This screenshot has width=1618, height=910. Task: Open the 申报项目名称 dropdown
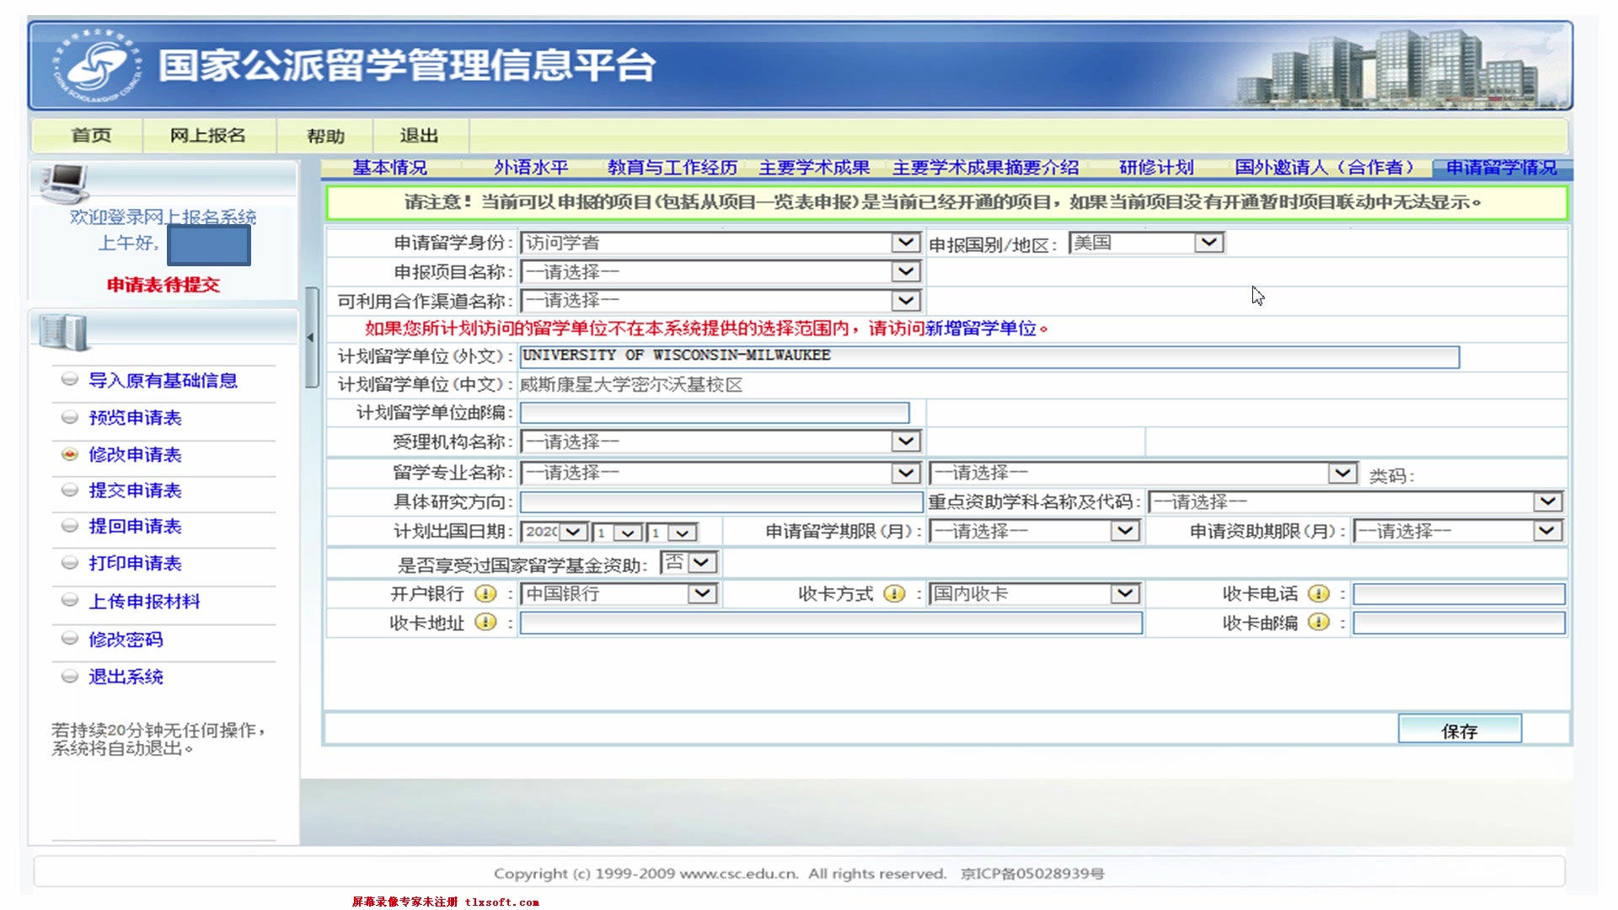click(x=721, y=271)
